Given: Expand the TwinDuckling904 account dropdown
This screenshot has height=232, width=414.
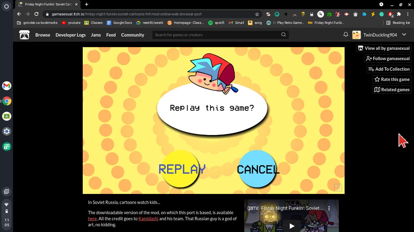Looking at the screenshot, I should coord(404,35).
